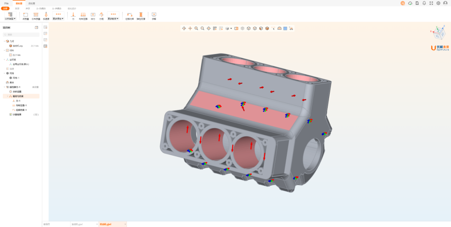Screen dimensions: 451x227
Task: Click the 求解 solve button
Action: point(154,16)
